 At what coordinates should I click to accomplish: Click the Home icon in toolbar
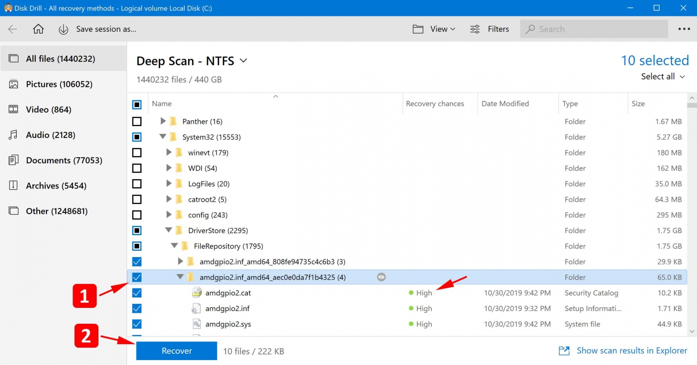tap(39, 29)
